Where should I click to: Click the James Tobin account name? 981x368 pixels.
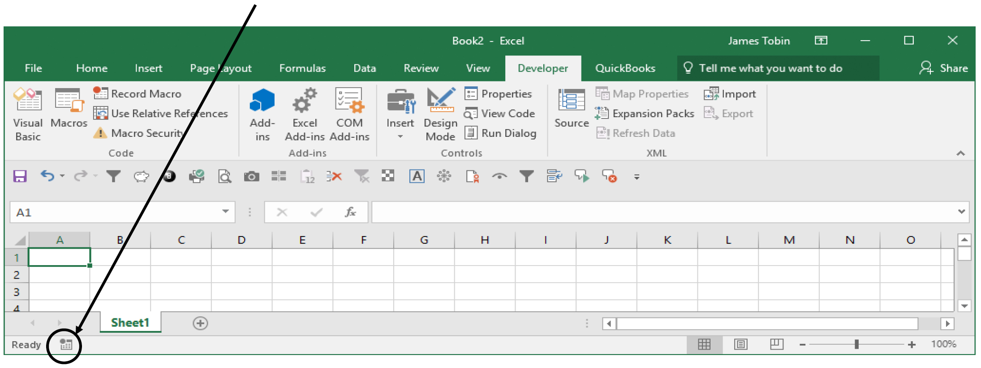pos(759,41)
